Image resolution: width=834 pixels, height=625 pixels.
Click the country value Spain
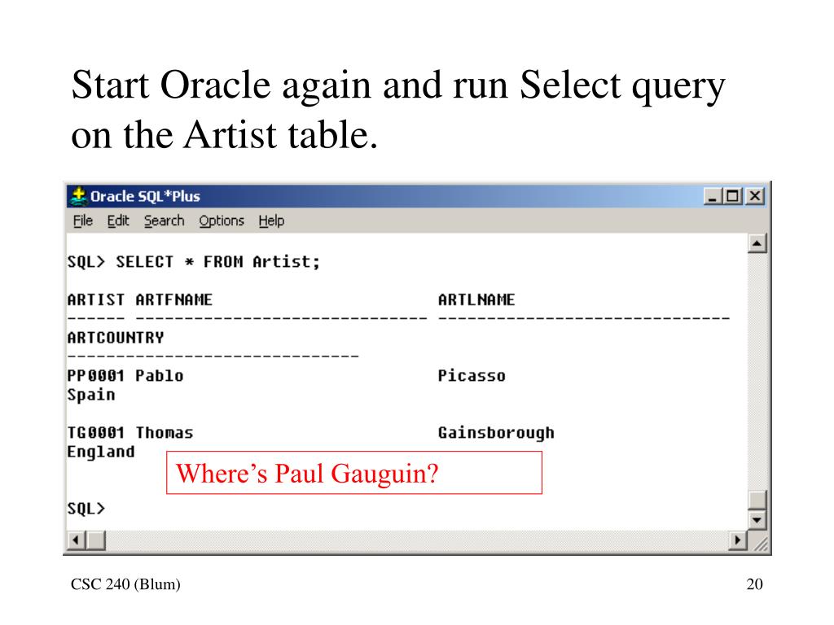[x=91, y=396]
